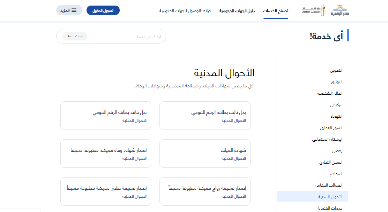Click the تسجيل الدخول login button
Image resolution: width=388 pixels, height=212 pixels.
[x=103, y=10]
